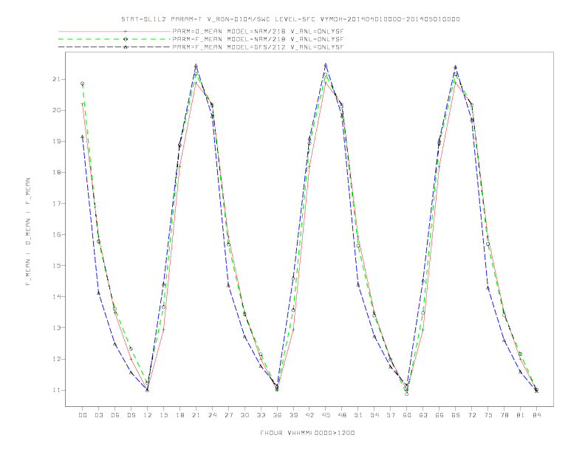
Task: Click y-axis tick value 12
Action: (x=56, y=359)
